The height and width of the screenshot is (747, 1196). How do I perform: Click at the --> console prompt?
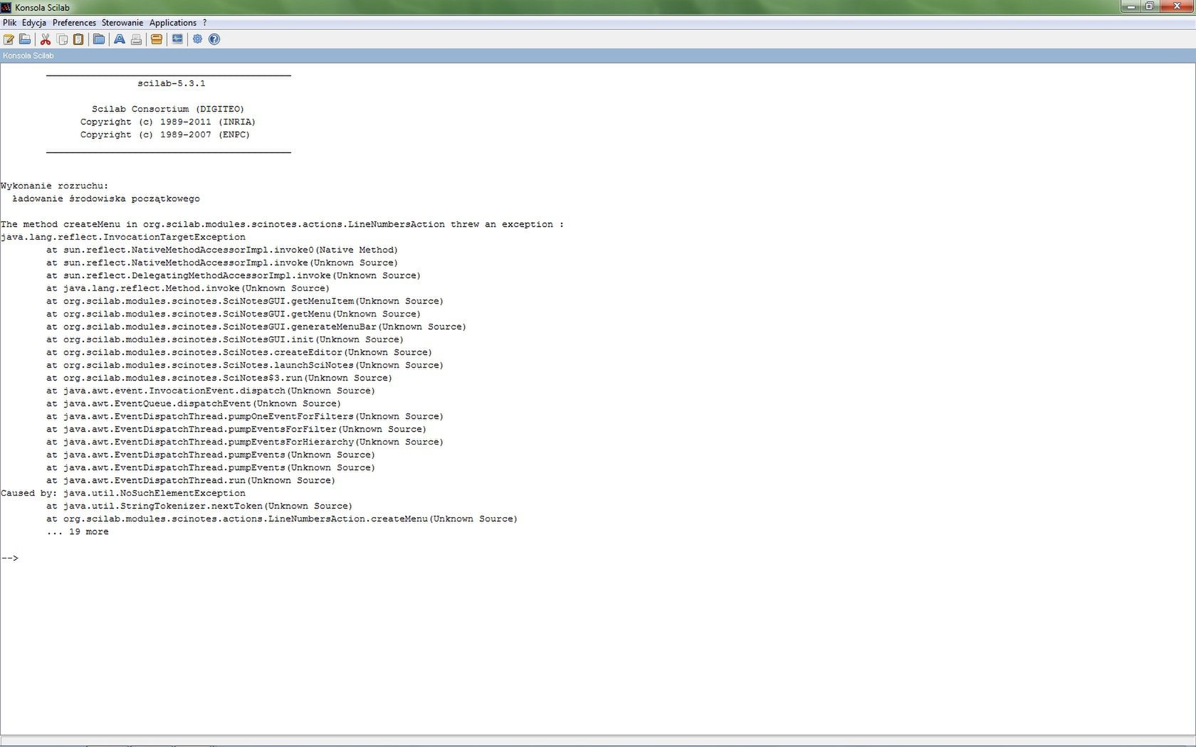pos(10,558)
